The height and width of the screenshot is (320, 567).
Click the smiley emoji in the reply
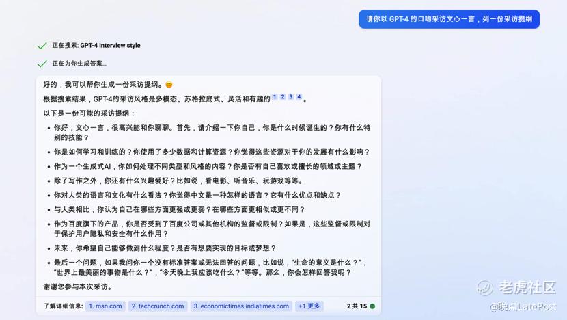169,85
